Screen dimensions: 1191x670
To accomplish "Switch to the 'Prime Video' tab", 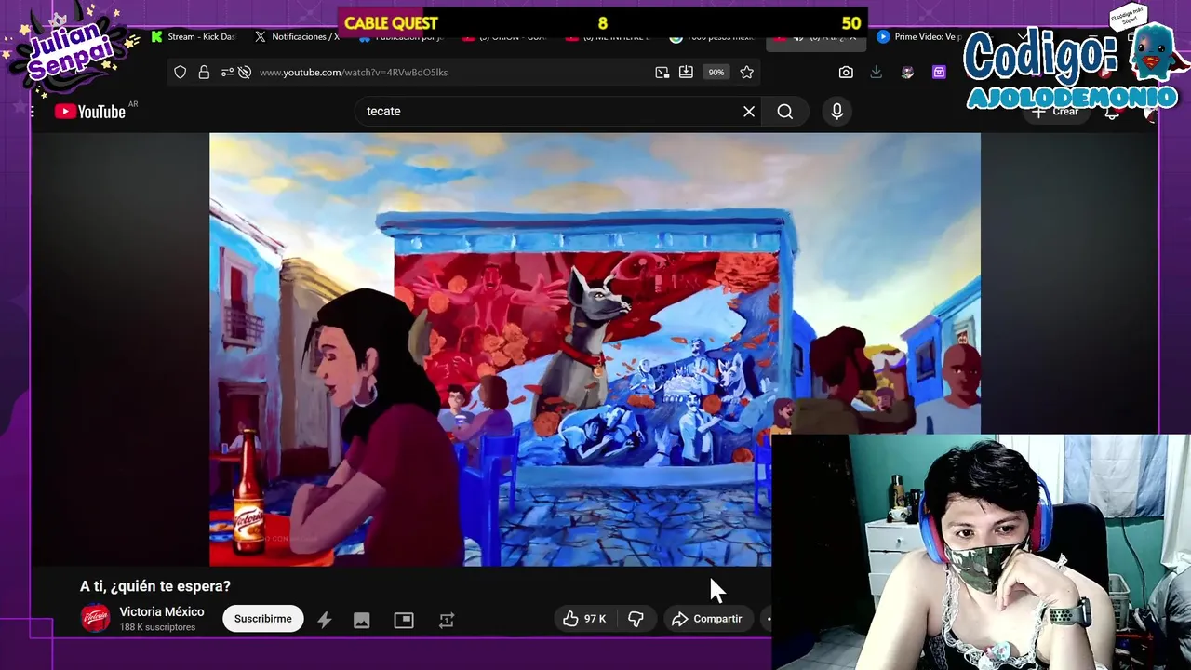I will pos(919,37).
